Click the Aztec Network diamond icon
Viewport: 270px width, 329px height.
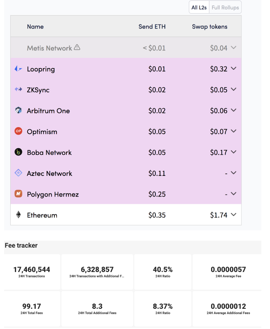18,173
